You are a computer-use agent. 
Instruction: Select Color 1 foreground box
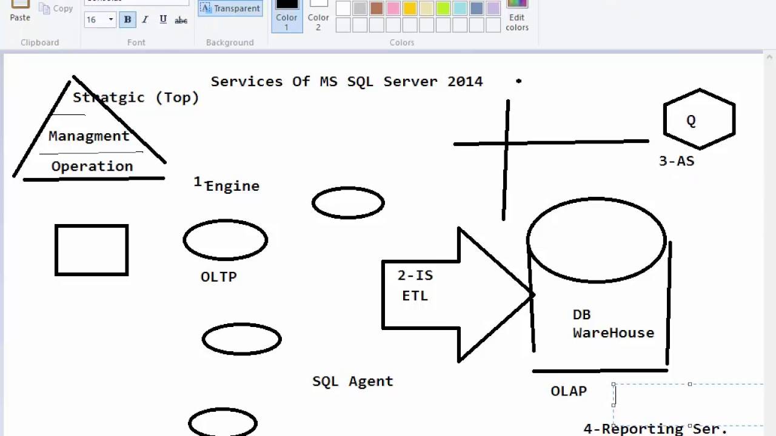coord(287,16)
